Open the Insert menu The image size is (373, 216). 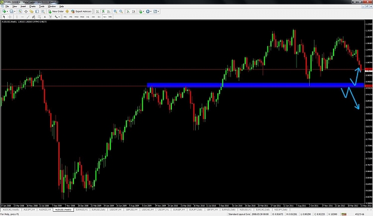pos(23,7)
